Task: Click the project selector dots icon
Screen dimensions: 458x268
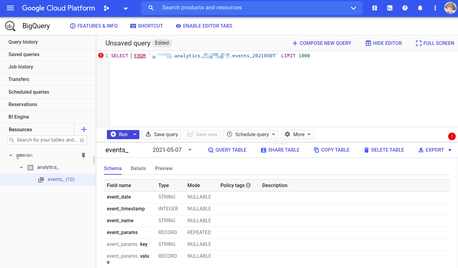Action: pos(106,8)
